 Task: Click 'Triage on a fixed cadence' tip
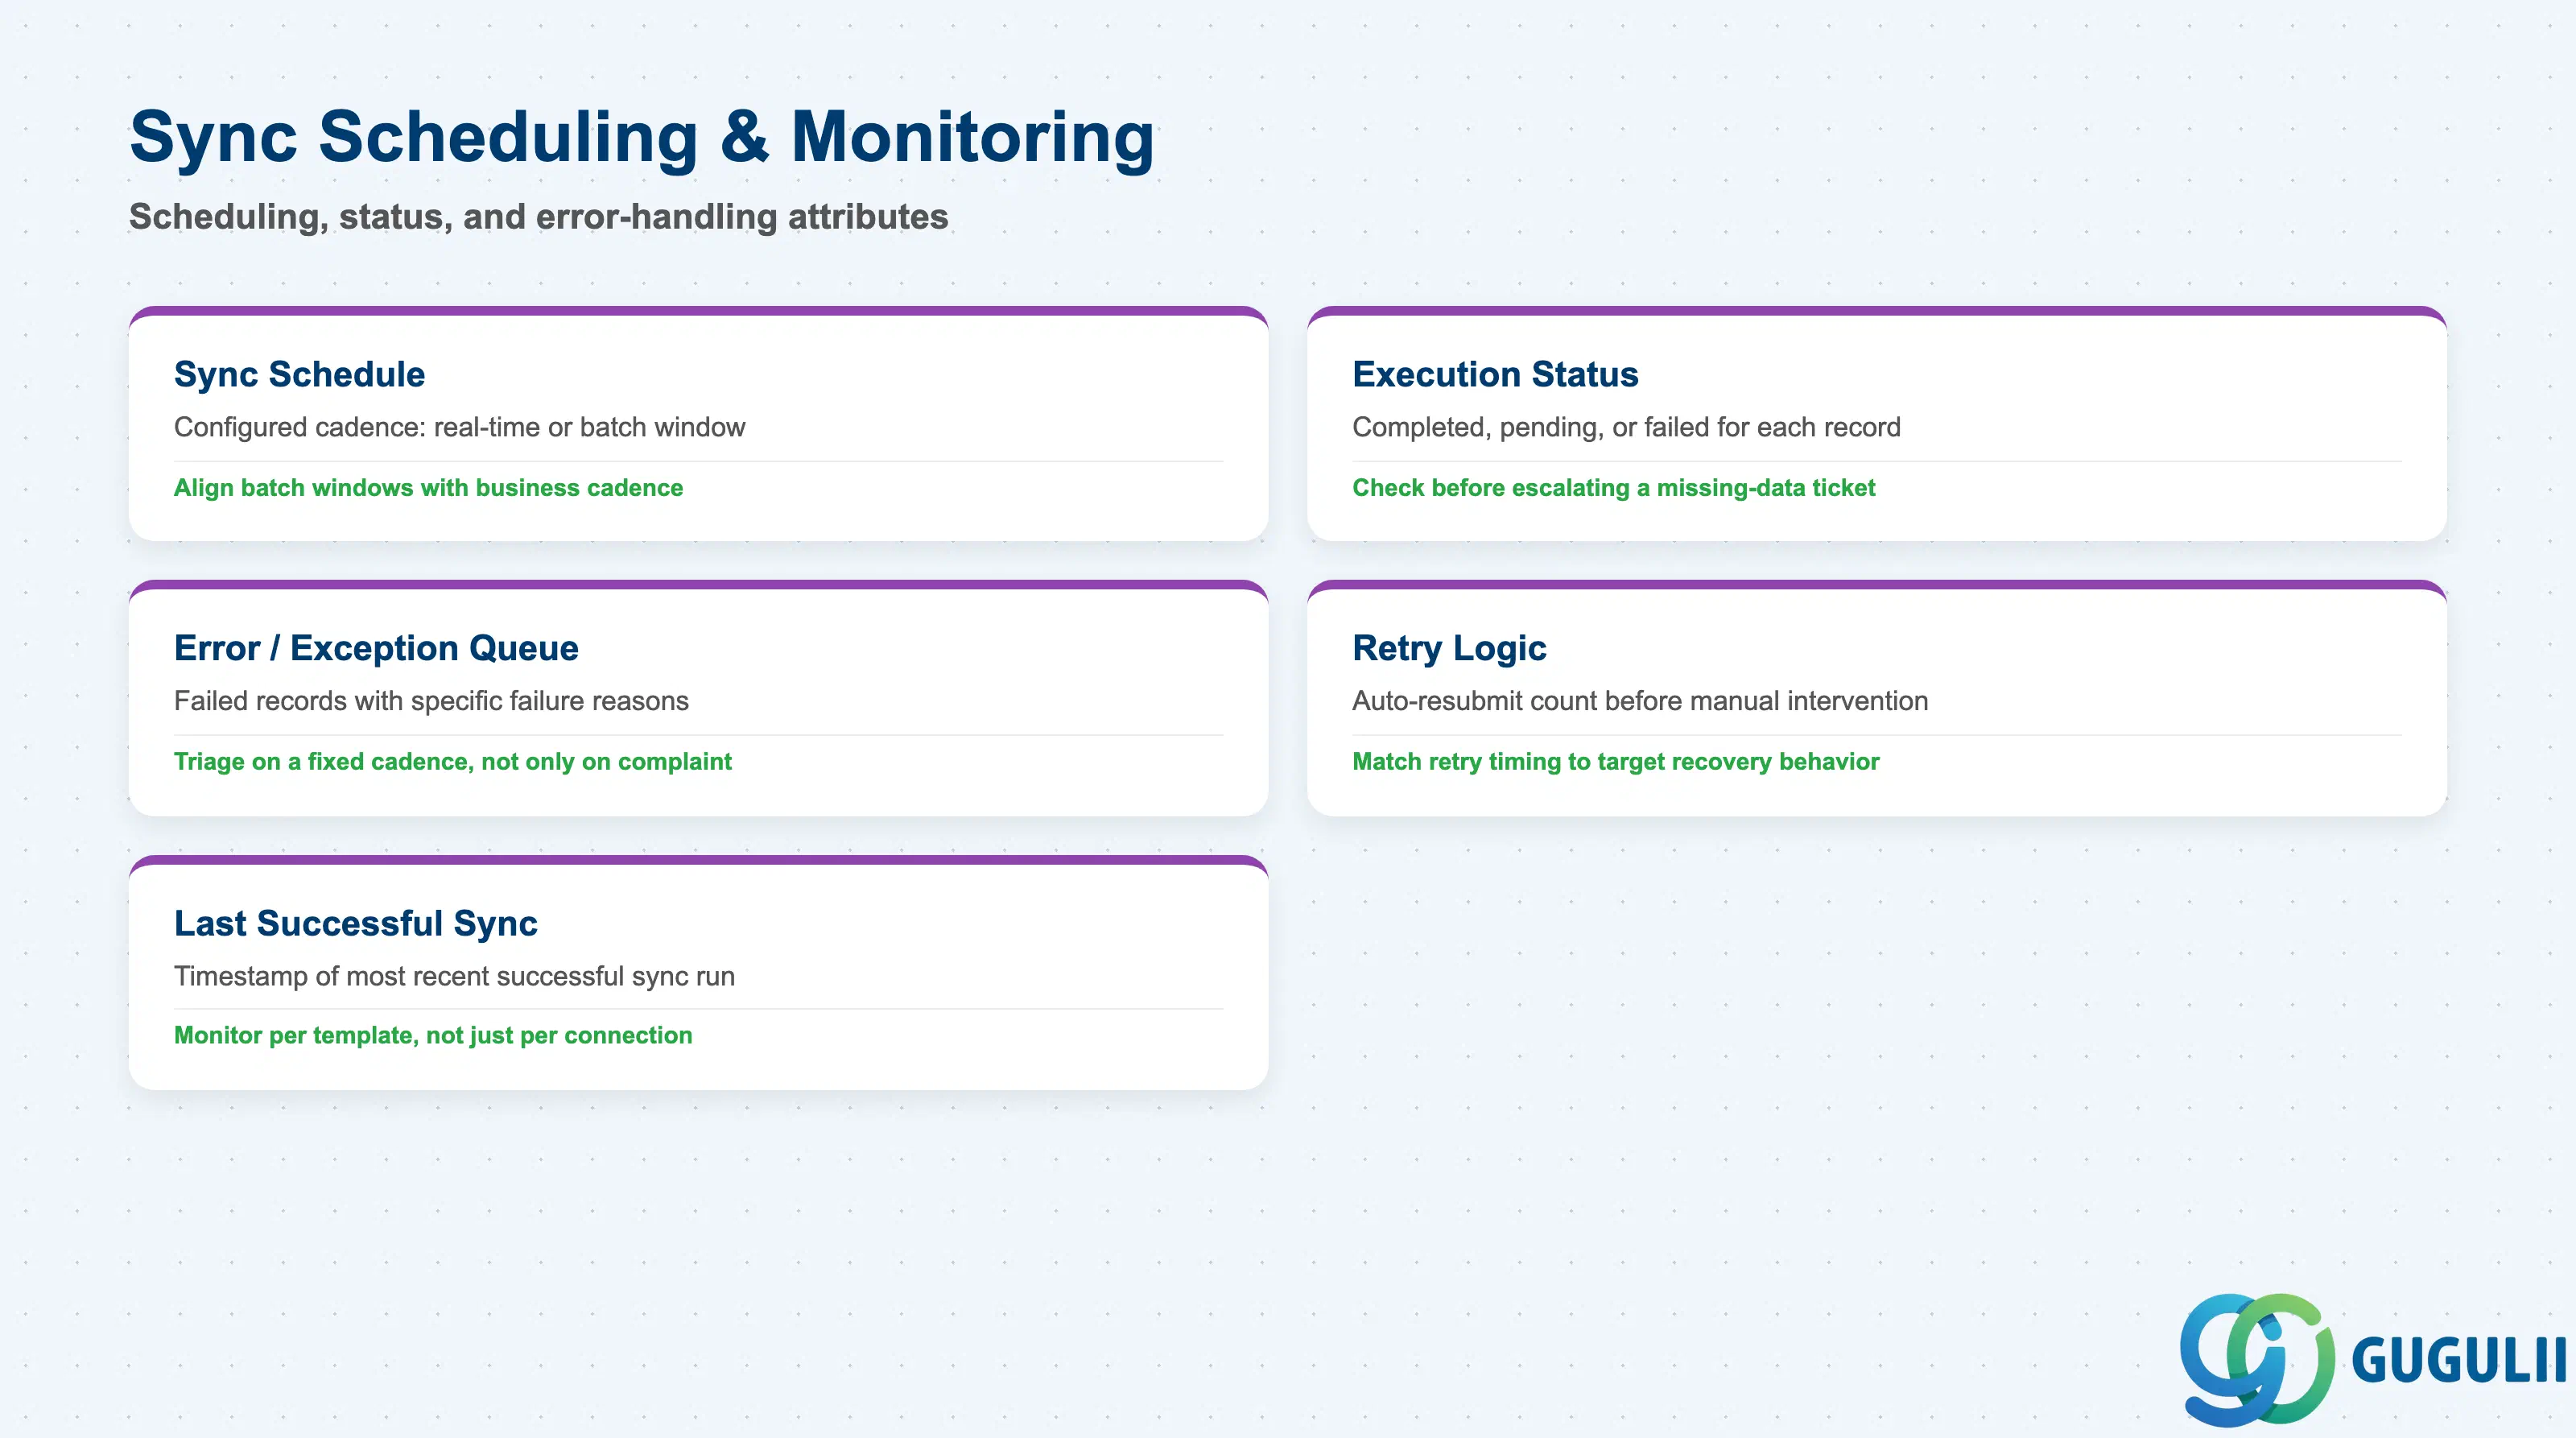tap(453, 762)
